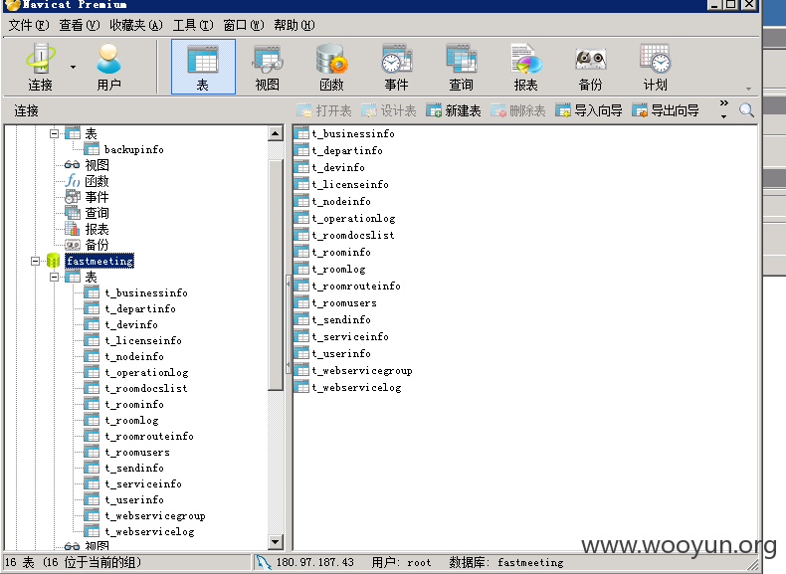The height and width of the screenshot is (574, 786).
Task: Select the 计划 (Schedule) toolbar icon
Action: (x=656, y=67)
